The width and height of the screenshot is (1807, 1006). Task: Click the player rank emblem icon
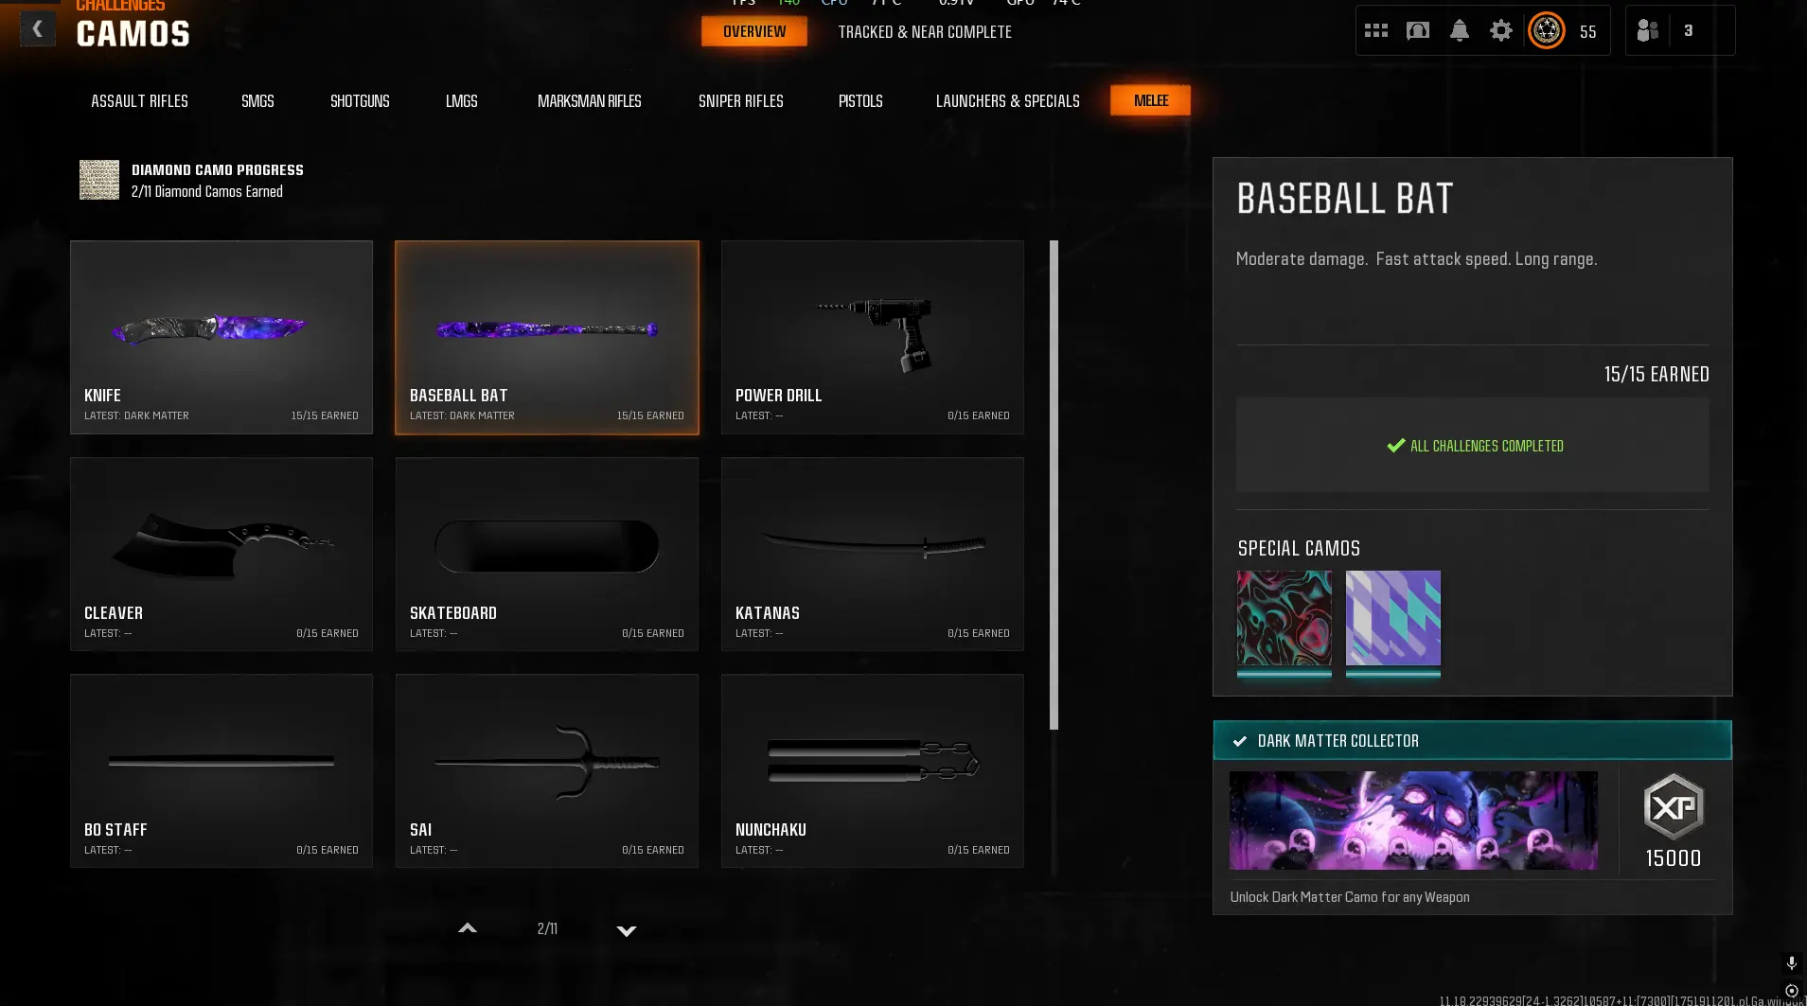coord(1547,31)
